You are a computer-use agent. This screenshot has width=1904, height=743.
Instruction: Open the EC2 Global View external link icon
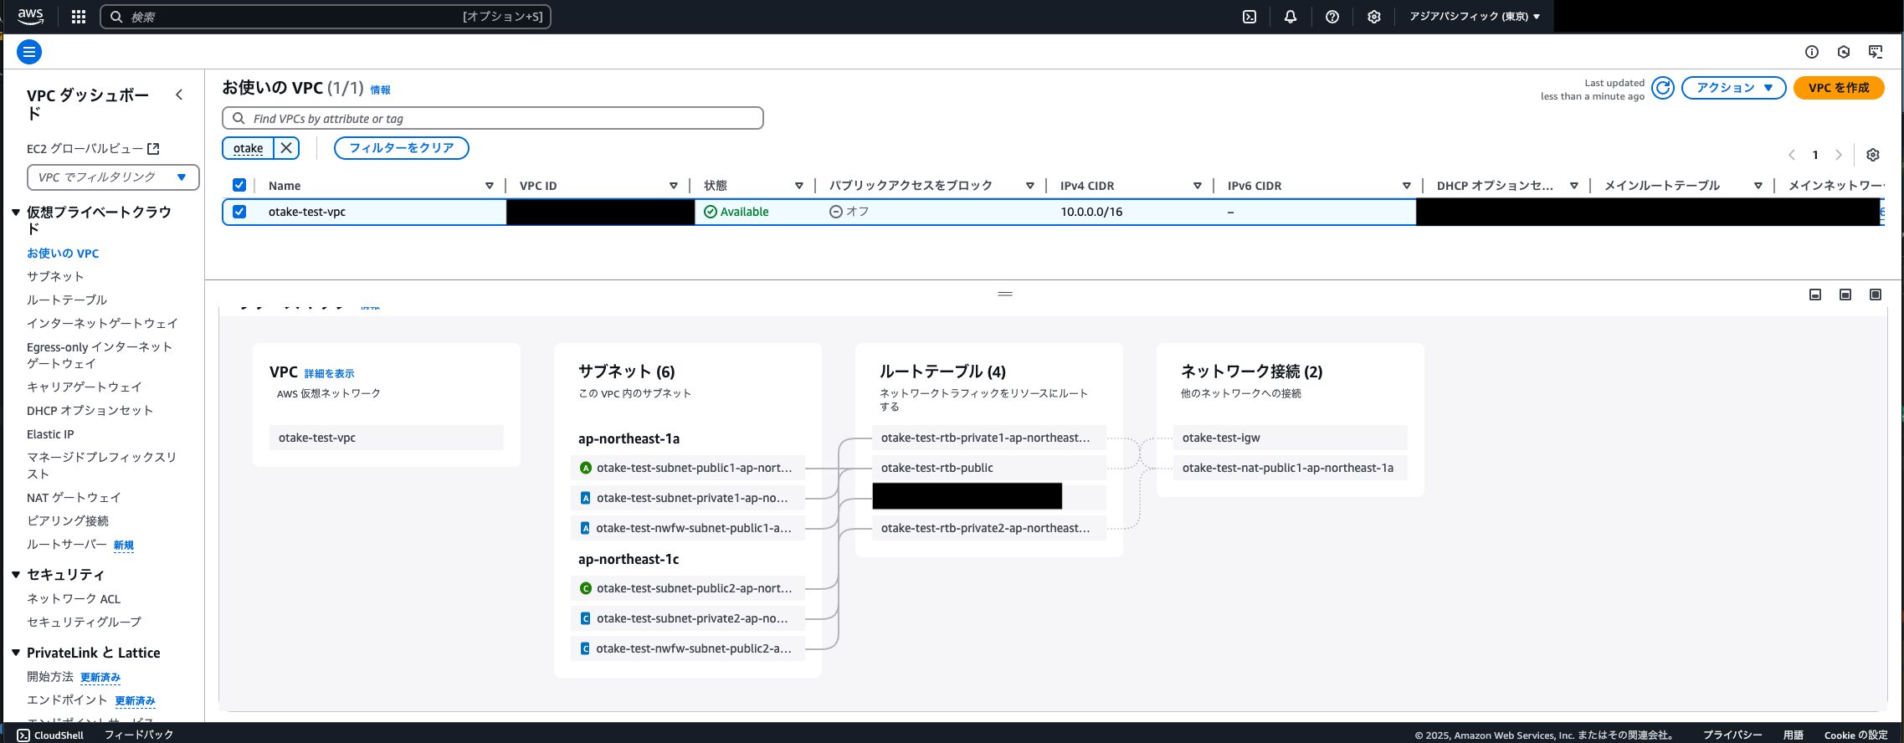[153, 149]
